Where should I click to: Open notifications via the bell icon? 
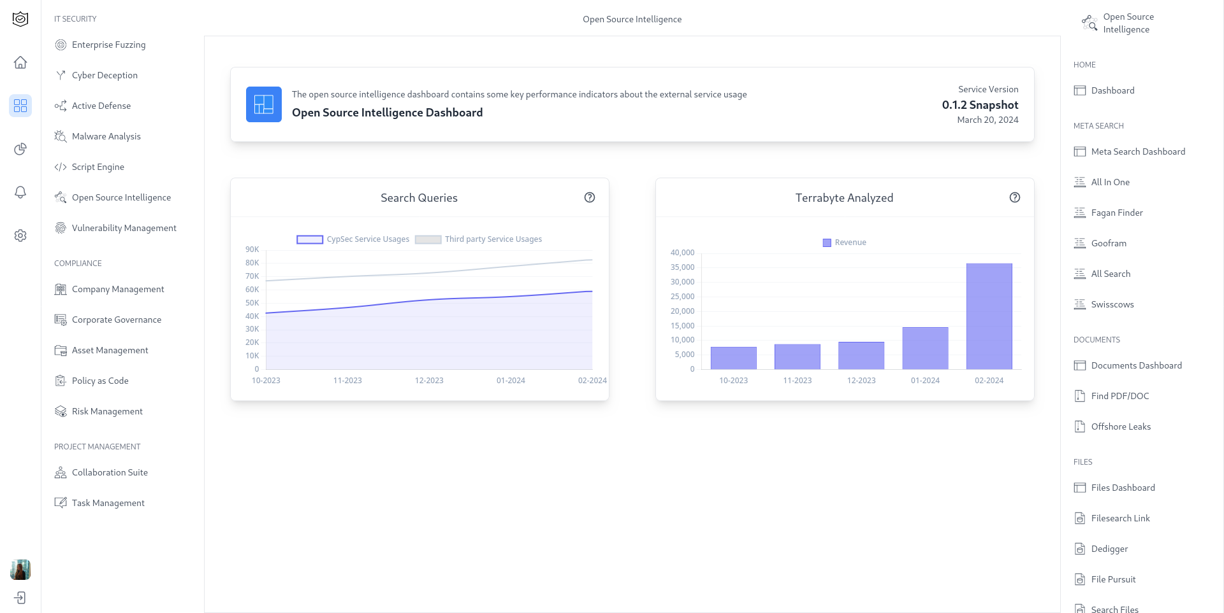pyautogui.click(x=20, y=192)
